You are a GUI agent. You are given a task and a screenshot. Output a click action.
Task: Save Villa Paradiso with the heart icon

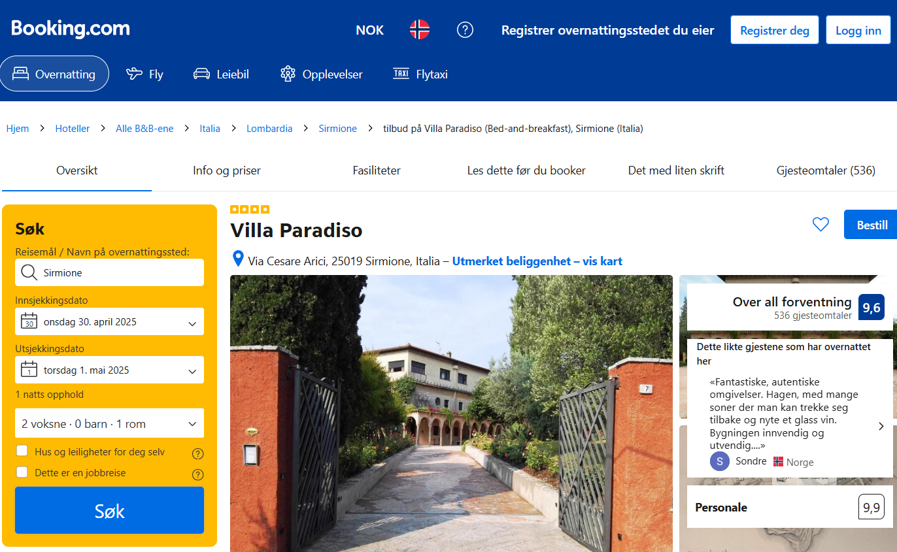click(821, 224)
